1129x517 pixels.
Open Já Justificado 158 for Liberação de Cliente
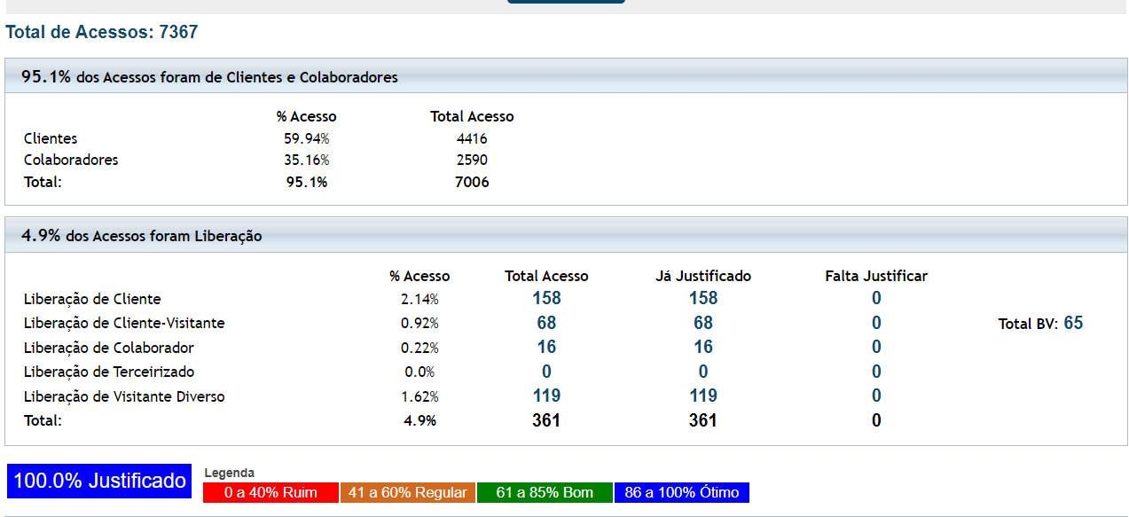click(702, 299)
